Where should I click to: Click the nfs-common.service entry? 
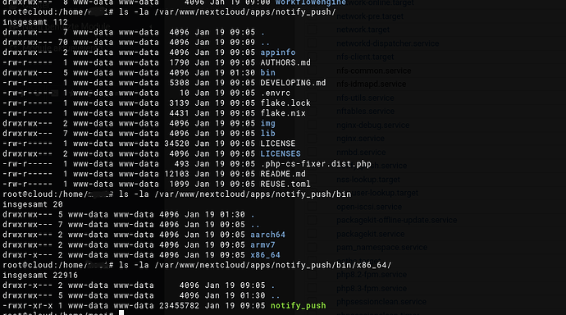point(373,71)
